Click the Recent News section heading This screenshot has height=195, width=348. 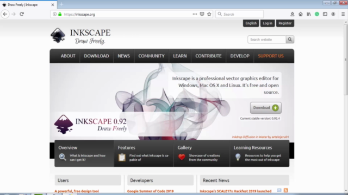point(245,180)
